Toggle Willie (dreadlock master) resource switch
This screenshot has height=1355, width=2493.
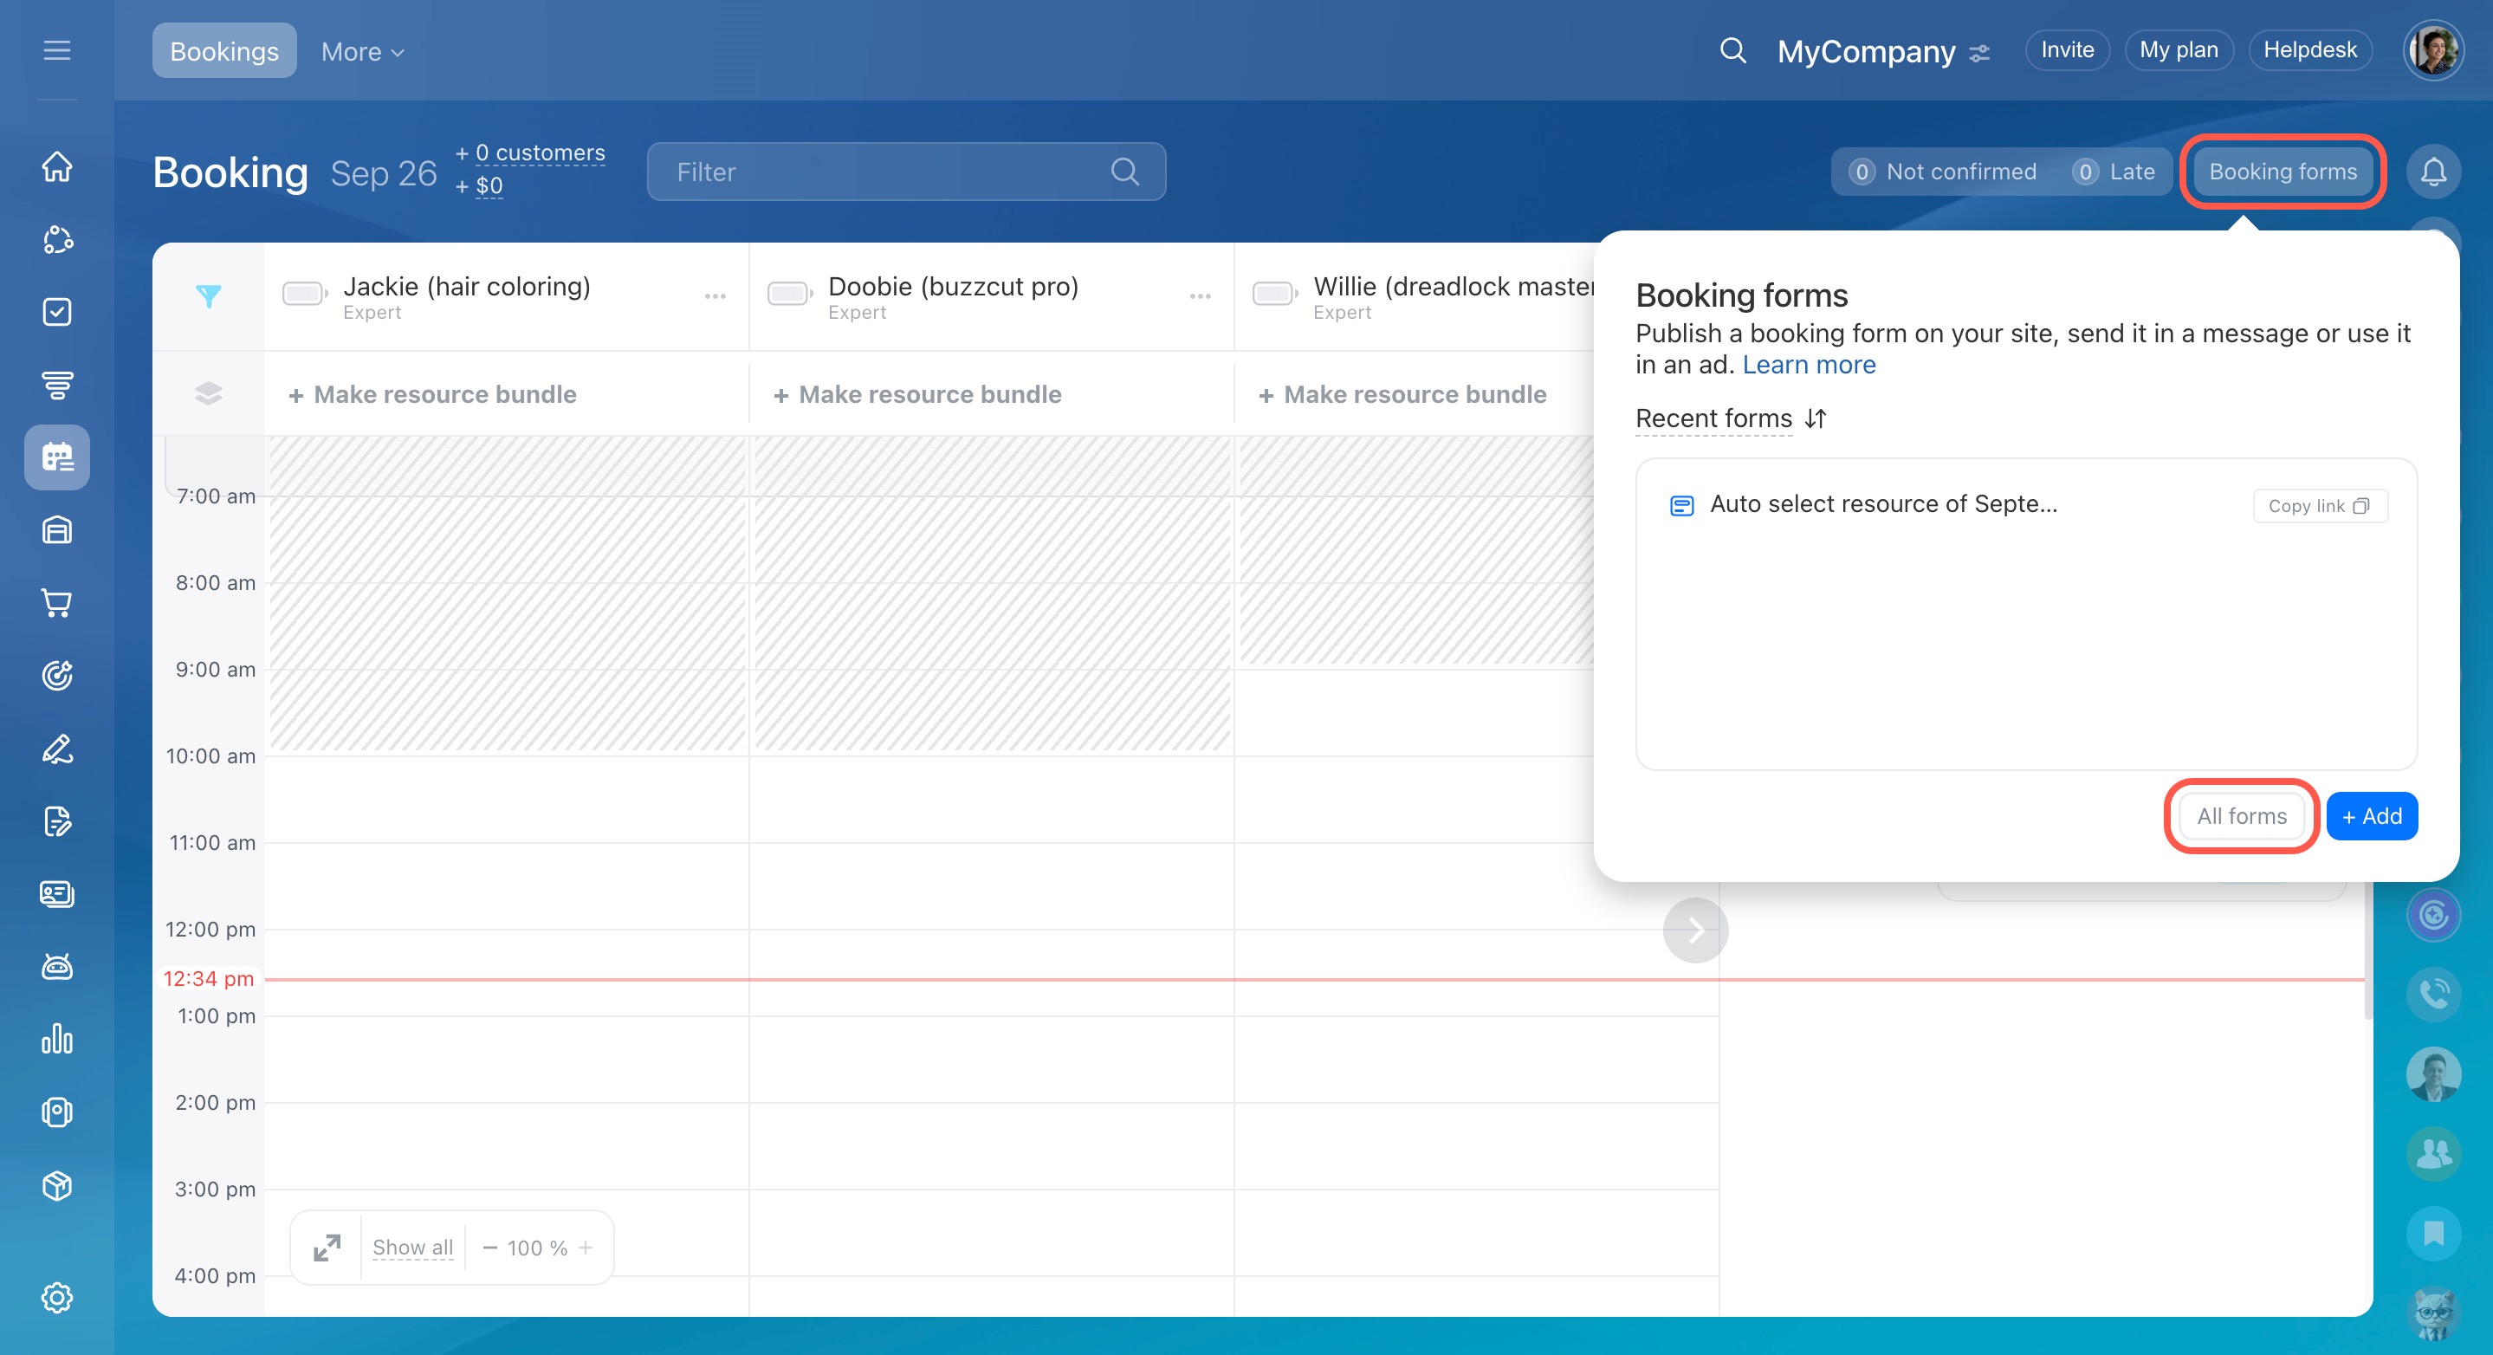point(1273,293)
